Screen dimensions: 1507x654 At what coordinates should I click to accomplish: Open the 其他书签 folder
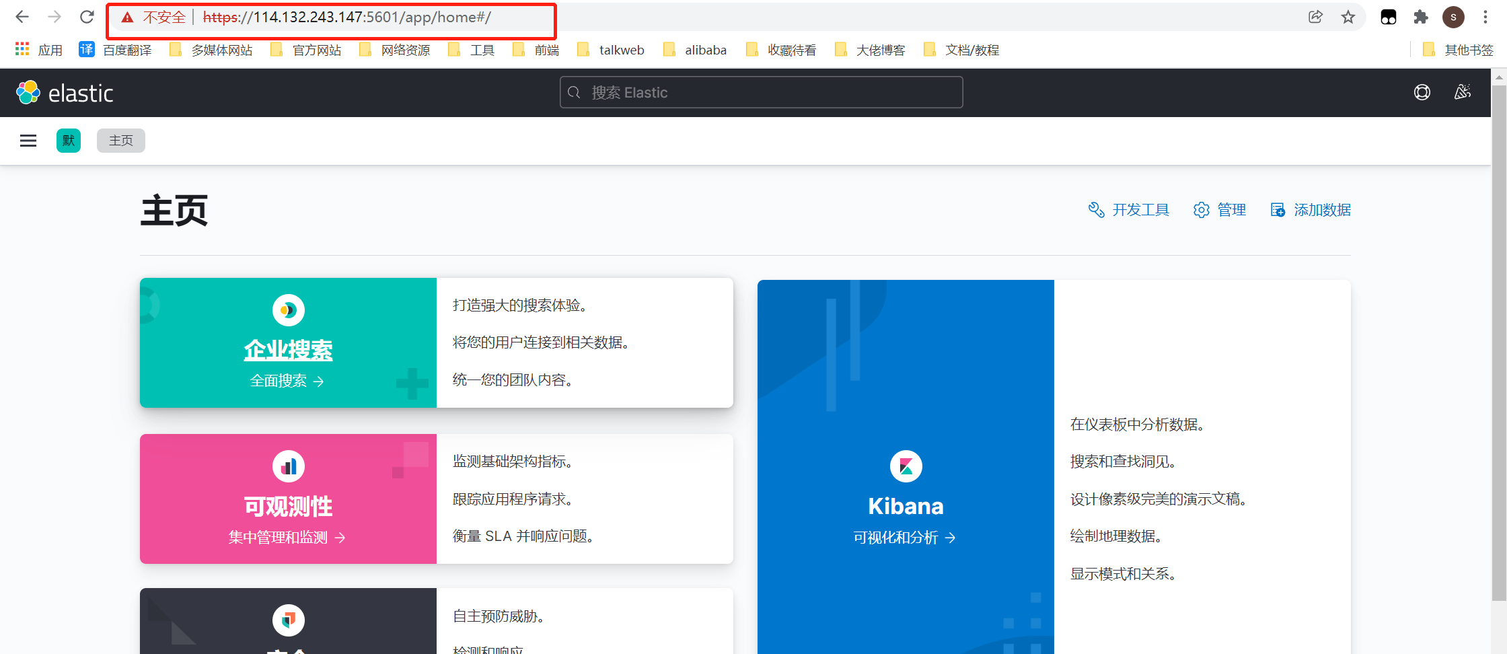coord(1458,50)
